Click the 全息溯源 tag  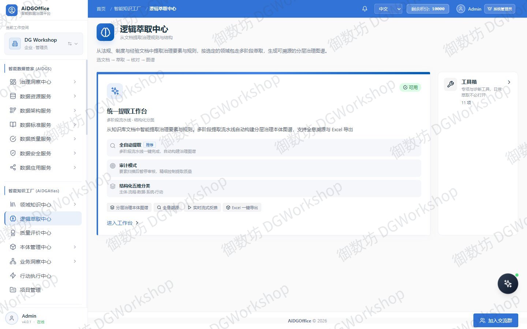point(168,208)
